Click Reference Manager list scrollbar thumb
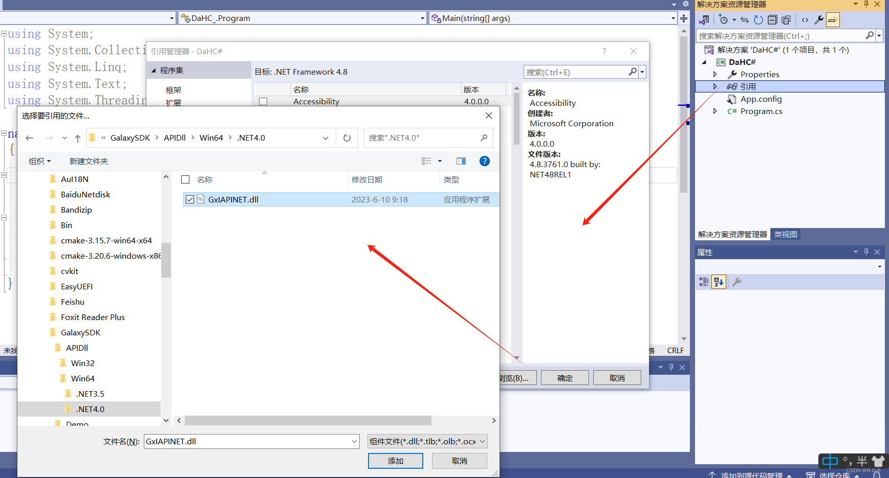 pyautogui.click(x=516, y=119)
